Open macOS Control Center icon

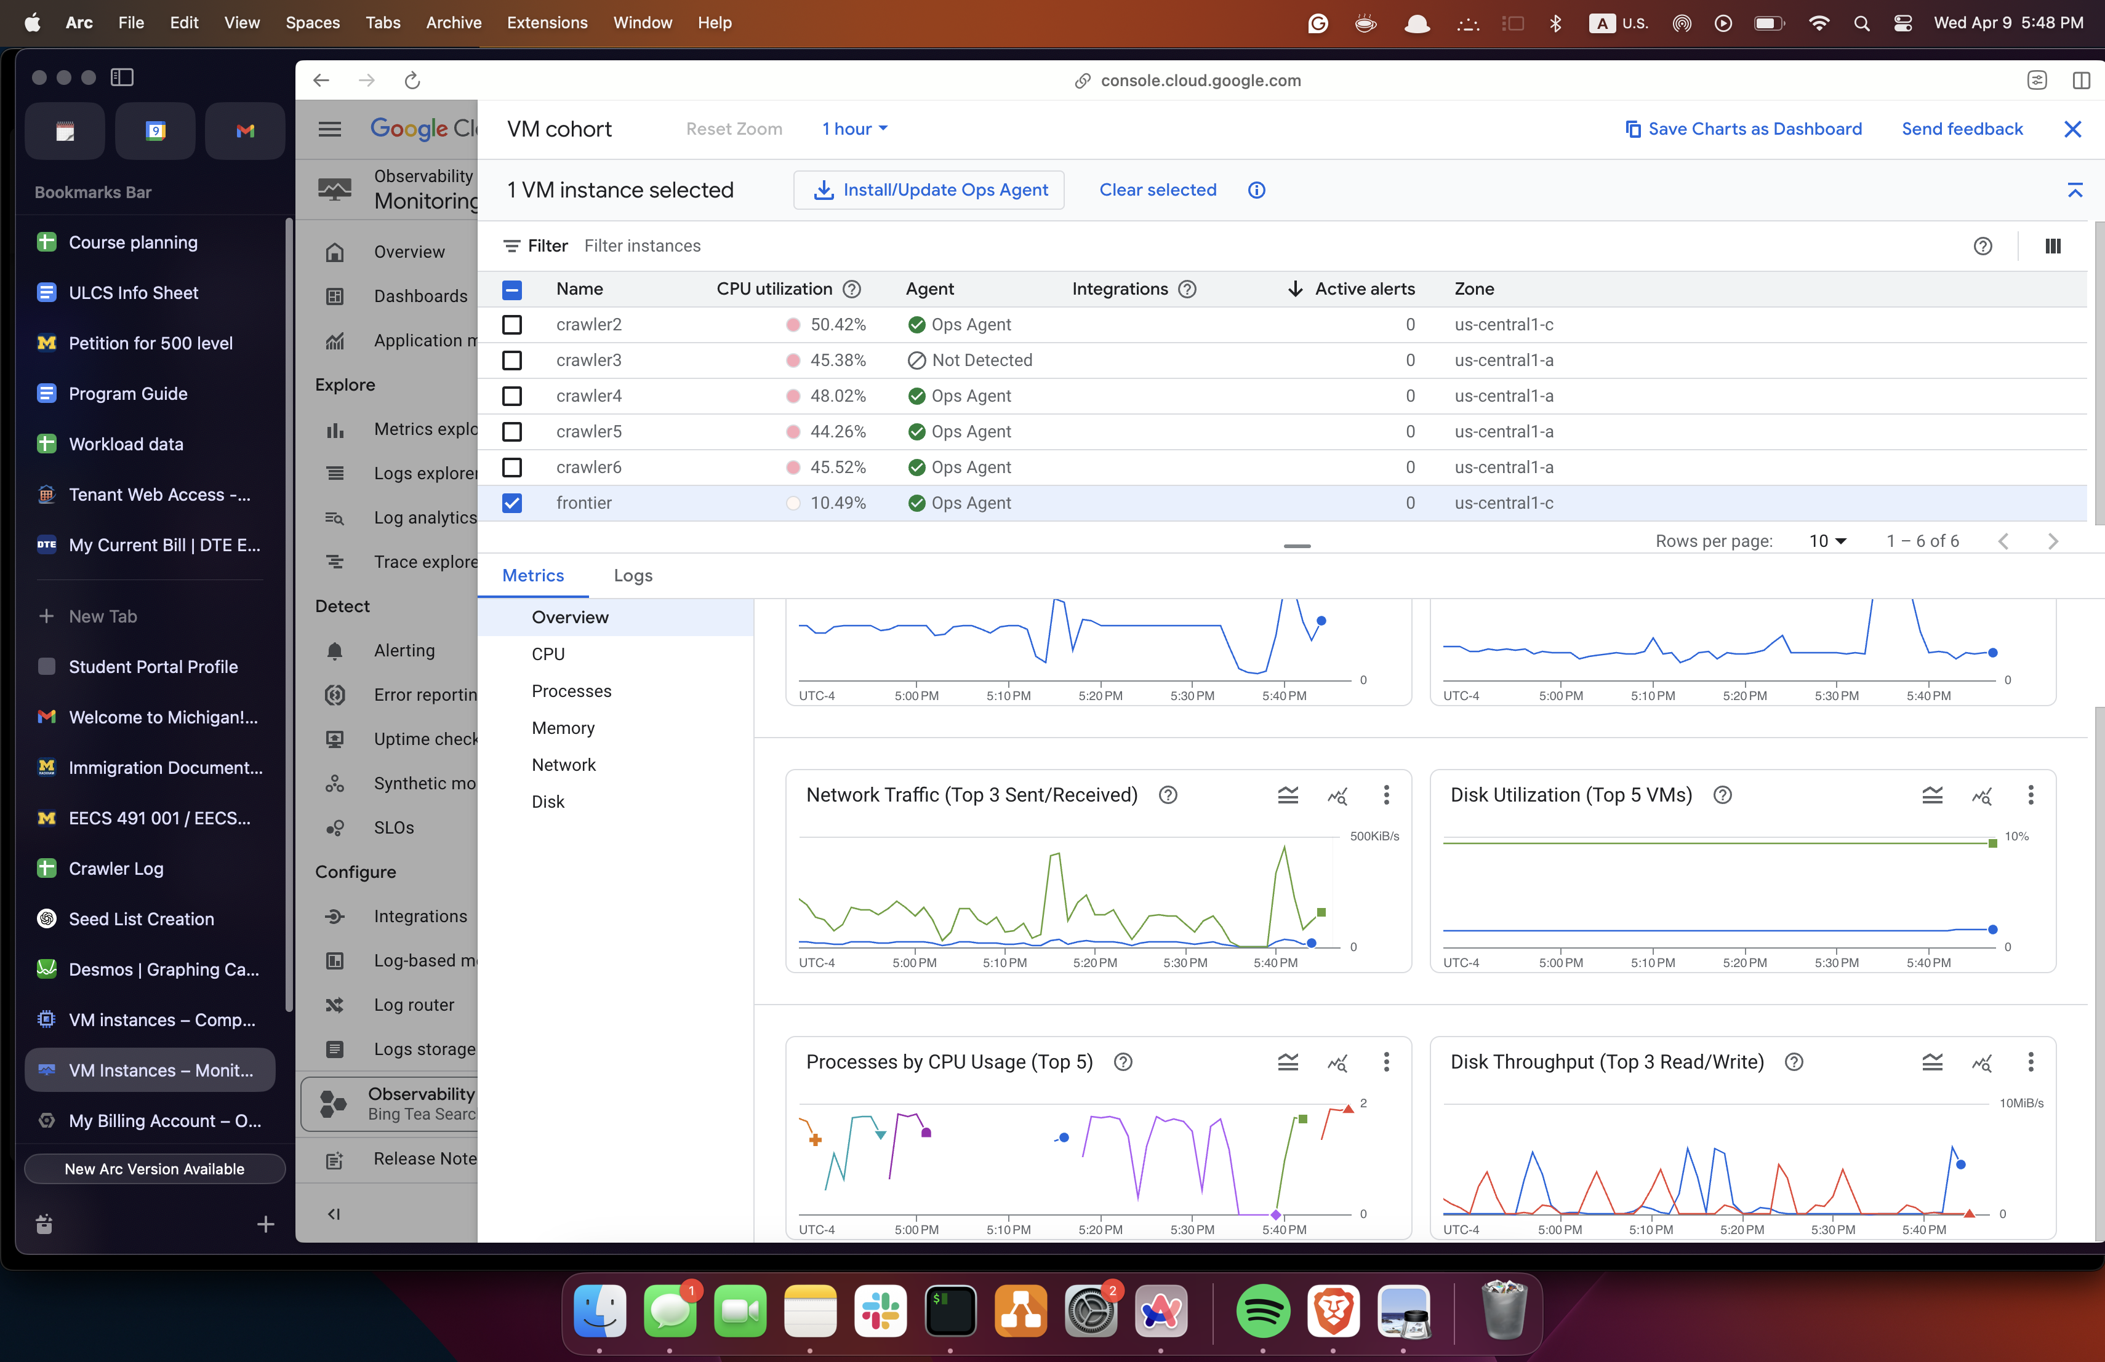coord(1903,23)
